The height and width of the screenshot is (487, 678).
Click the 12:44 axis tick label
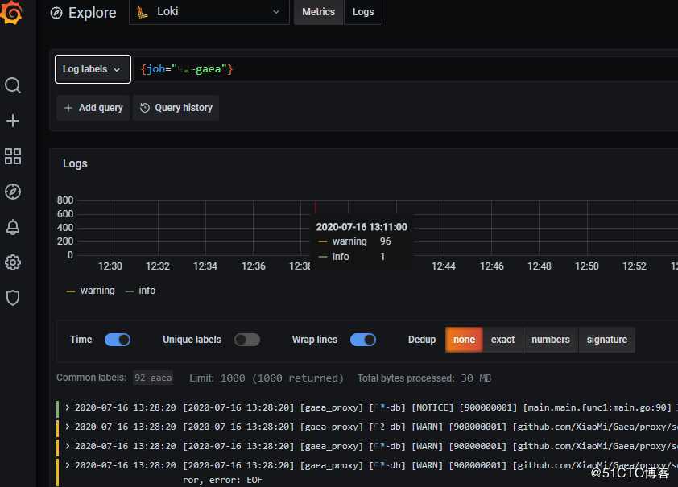(x=444, y=266)
